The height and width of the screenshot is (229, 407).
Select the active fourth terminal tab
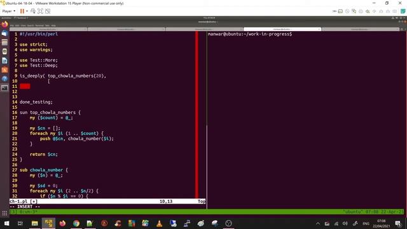282,29
